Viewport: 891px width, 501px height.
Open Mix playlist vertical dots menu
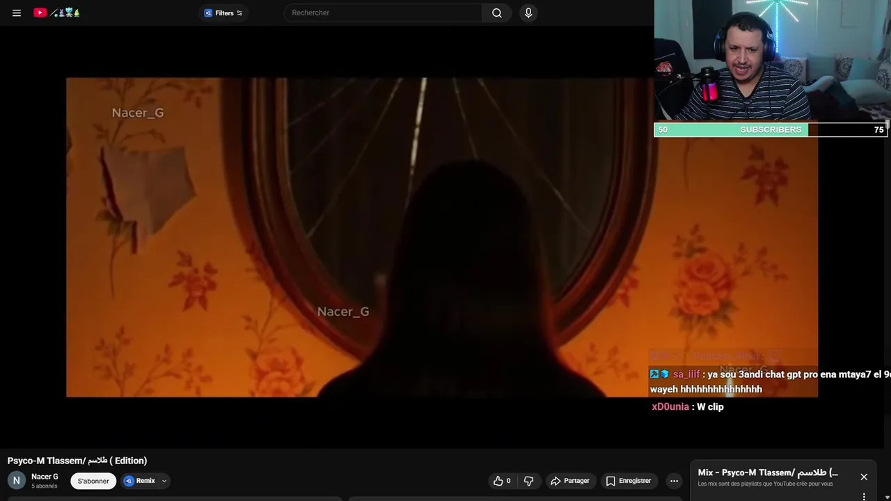click(864, 497)
